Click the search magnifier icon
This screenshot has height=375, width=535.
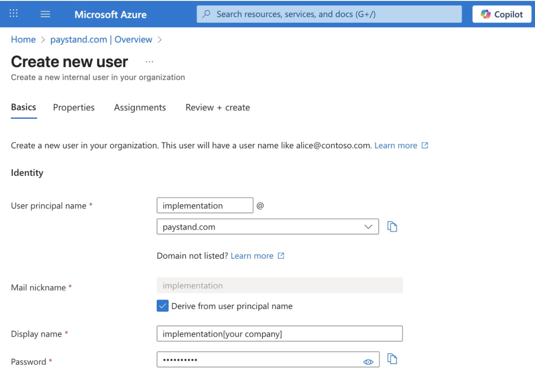(x=206, y=14)
